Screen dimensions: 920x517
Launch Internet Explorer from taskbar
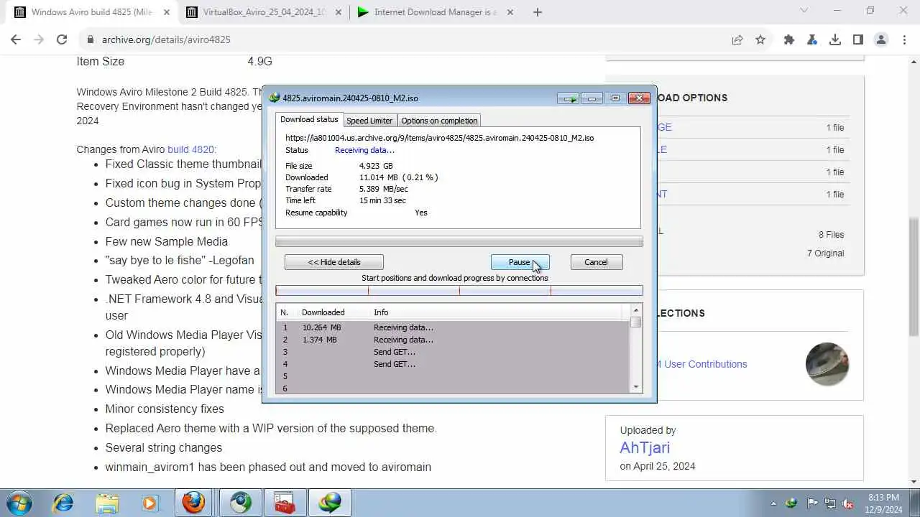[x=63, y=503]
